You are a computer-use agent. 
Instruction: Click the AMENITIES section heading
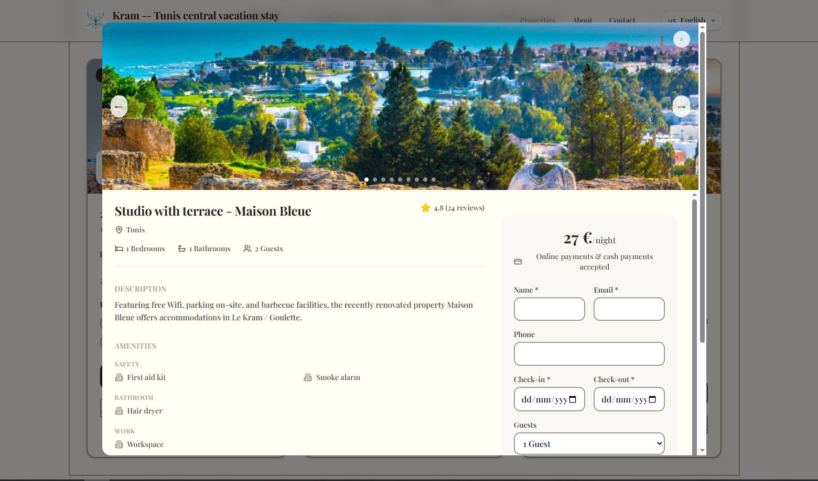click(135, 346)
